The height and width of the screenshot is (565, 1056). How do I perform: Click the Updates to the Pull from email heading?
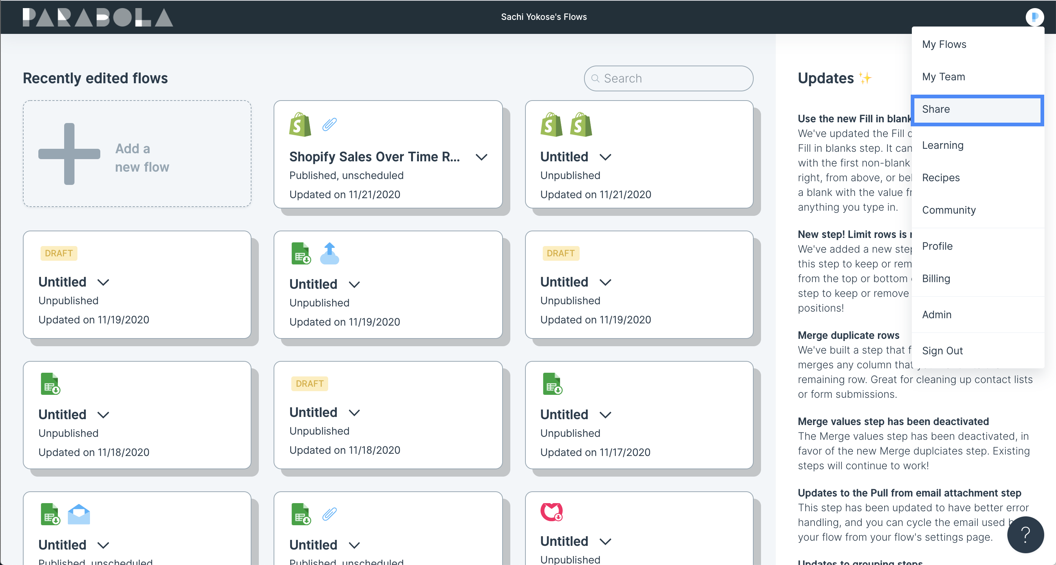(x=909, y=493)
